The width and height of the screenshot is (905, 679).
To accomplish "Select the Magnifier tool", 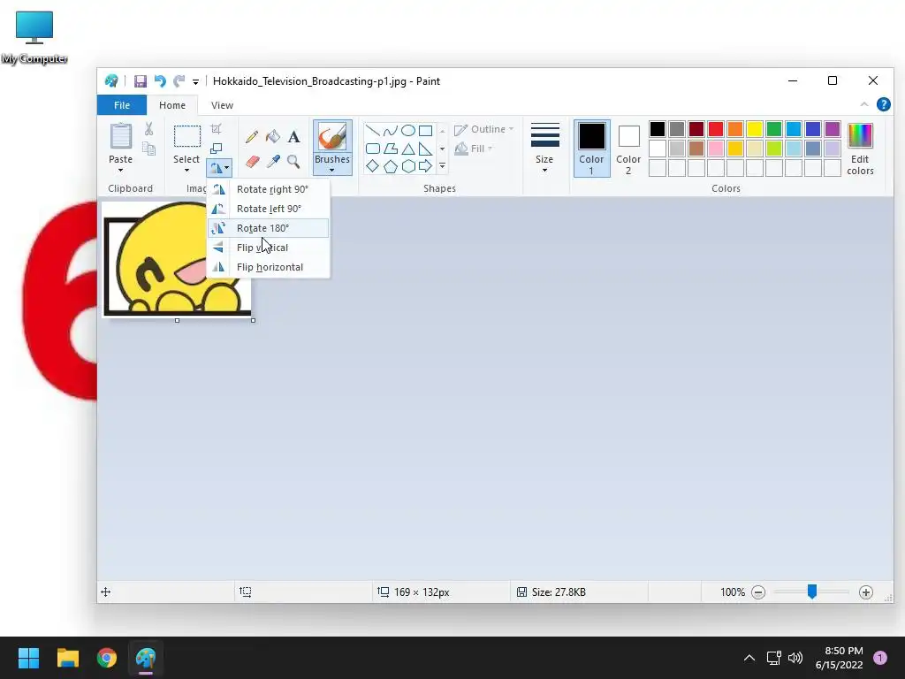I will tap(293, 161).
